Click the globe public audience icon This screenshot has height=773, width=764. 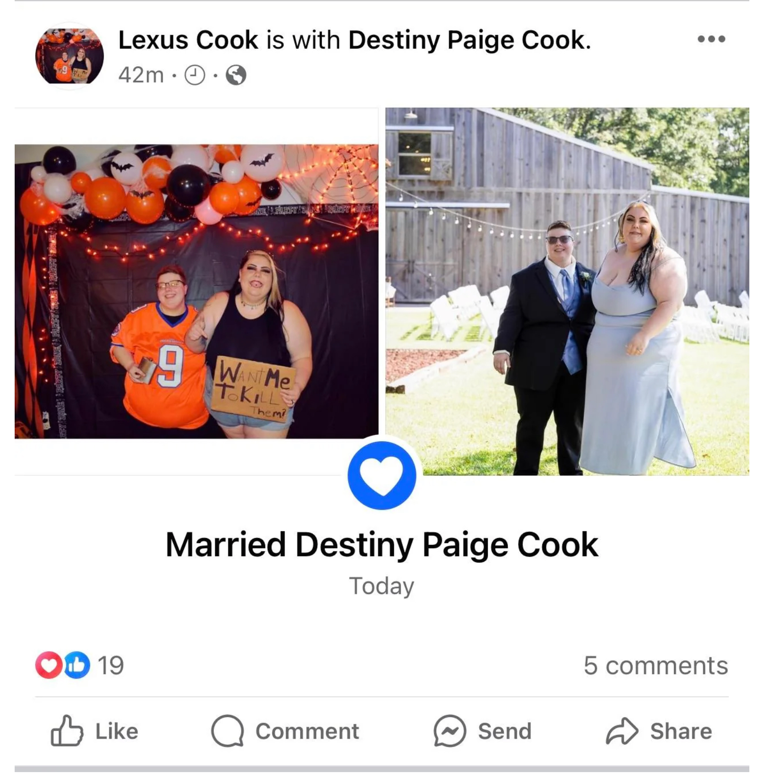[x=236, y=75]
